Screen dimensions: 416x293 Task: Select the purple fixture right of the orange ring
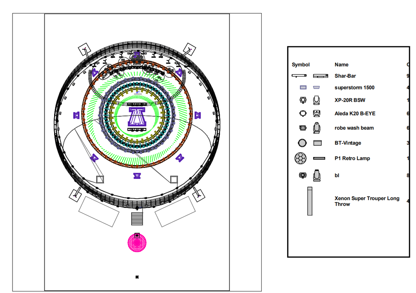(x=197, y=115)
